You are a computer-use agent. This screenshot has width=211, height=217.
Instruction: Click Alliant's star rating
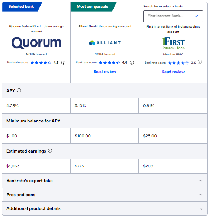point(109,63)
